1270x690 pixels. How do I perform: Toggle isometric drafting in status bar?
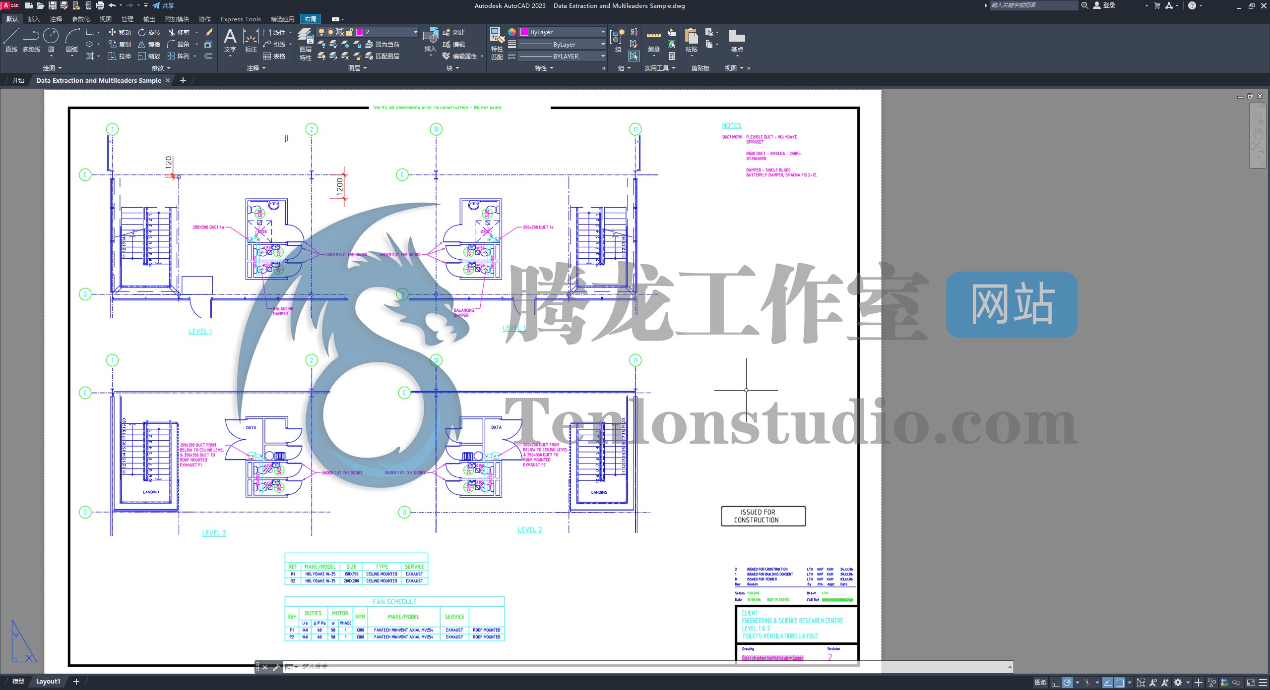click(1087, 683)
